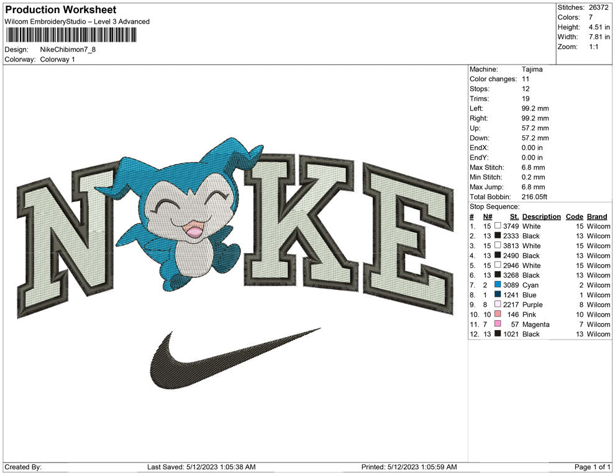Click the Colors value '7'

coord(591,17)
